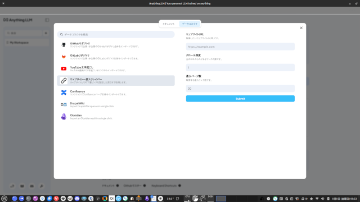360x202 pixels.
Task: Open the book icon in sidebar footer
Action: point(22,186)
